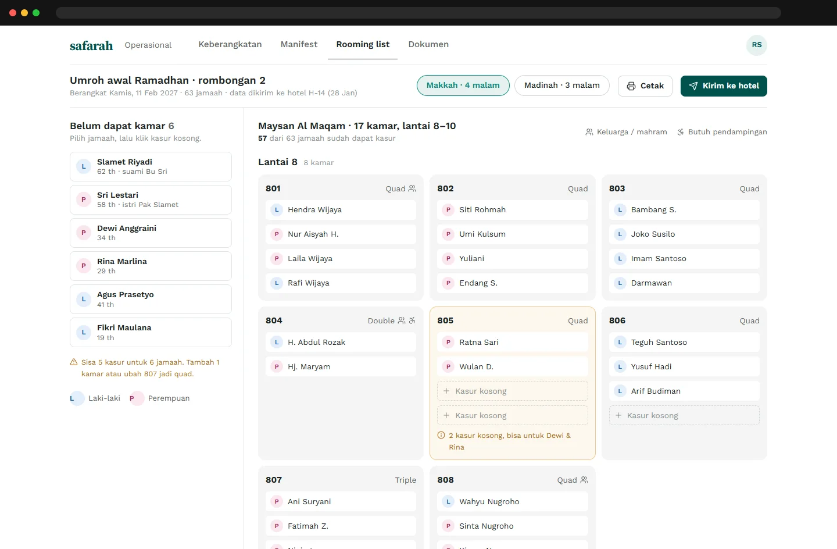The image size is (837, 549).
Task: Go to the Dokumen tab
Action: click(x=428, y=44)
